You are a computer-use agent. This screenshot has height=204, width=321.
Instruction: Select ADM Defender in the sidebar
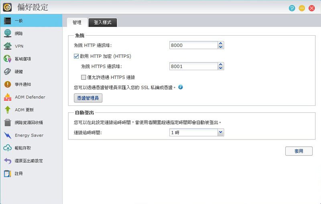[31, 97]
